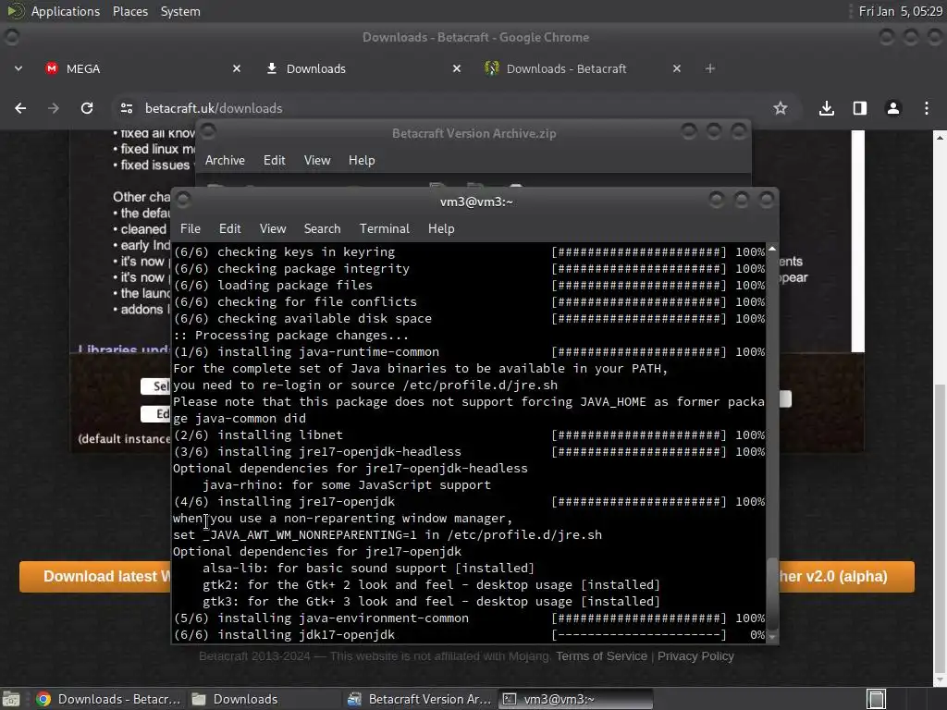Click terminal line installing jdk17-openjdk
Viewport: 947px width, 710px height.
pyautogui.click(x=469, y=635)
